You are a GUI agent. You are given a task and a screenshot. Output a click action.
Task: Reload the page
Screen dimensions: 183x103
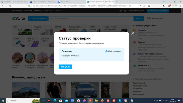[10, 6]
